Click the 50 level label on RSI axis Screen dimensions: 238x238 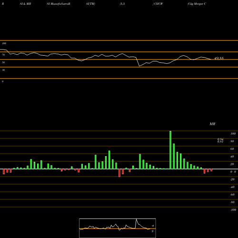pyautogui.click(x=3, y=62)
